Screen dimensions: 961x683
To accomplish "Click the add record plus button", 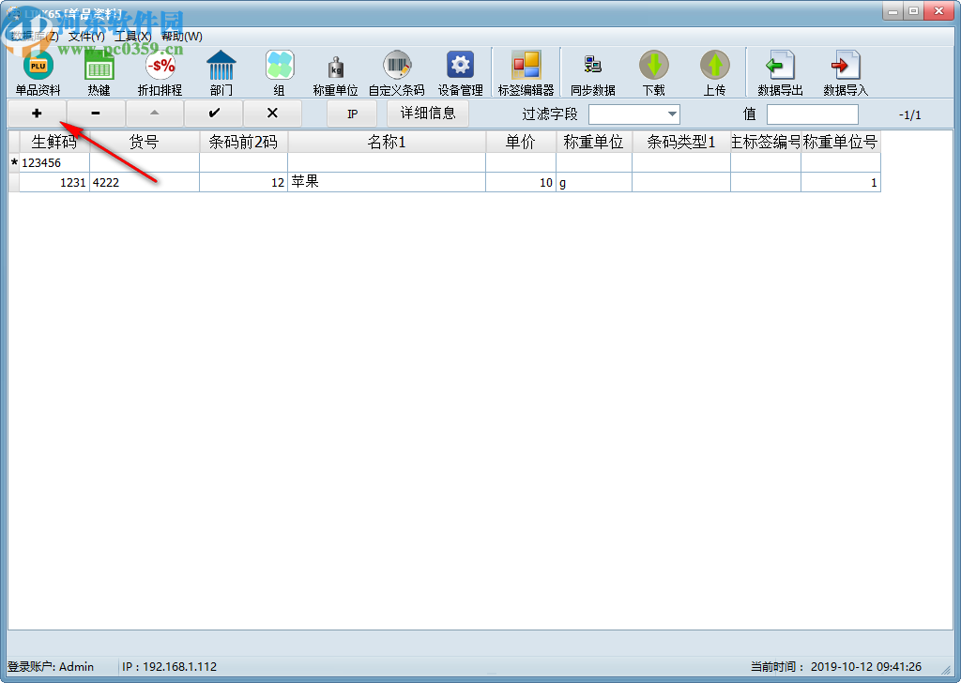I will tap(37, 113).
